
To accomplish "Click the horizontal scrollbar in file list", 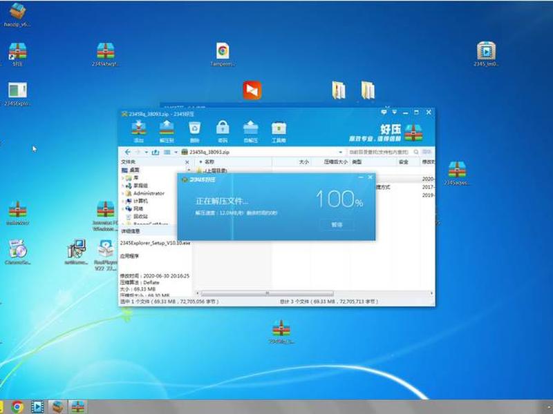I will tap(267, 293).
